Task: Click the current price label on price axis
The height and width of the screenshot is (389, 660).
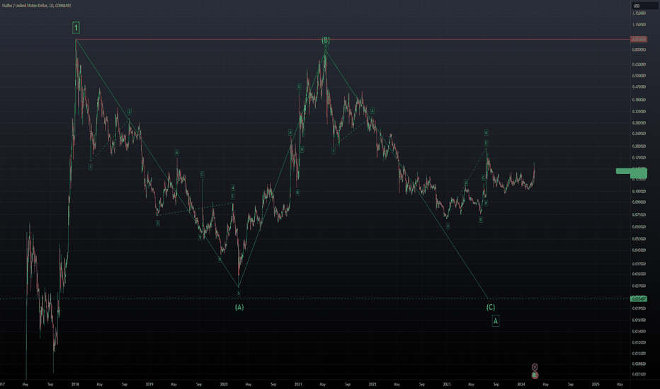Action: coord(639,173)
